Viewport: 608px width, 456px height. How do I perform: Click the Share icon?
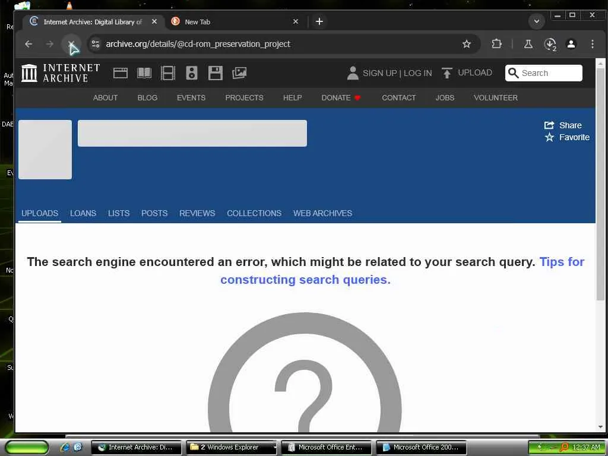(549, 125)
